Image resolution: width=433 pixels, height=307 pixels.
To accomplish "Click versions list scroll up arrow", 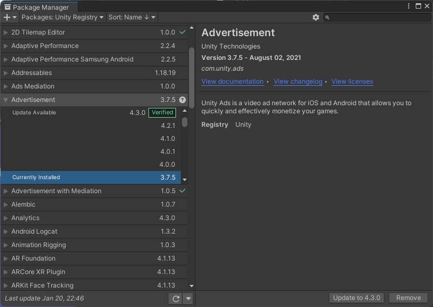I will point(185,111).
